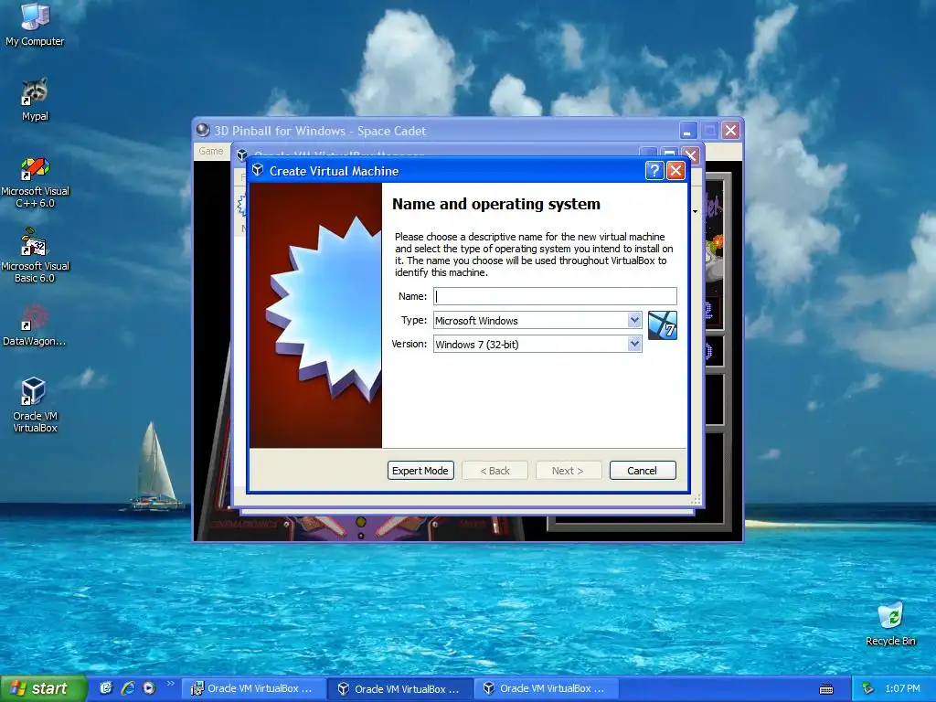This screenshot has height=702, width=936.
Task: Click the network tray icon
Action: coord(868,689)
